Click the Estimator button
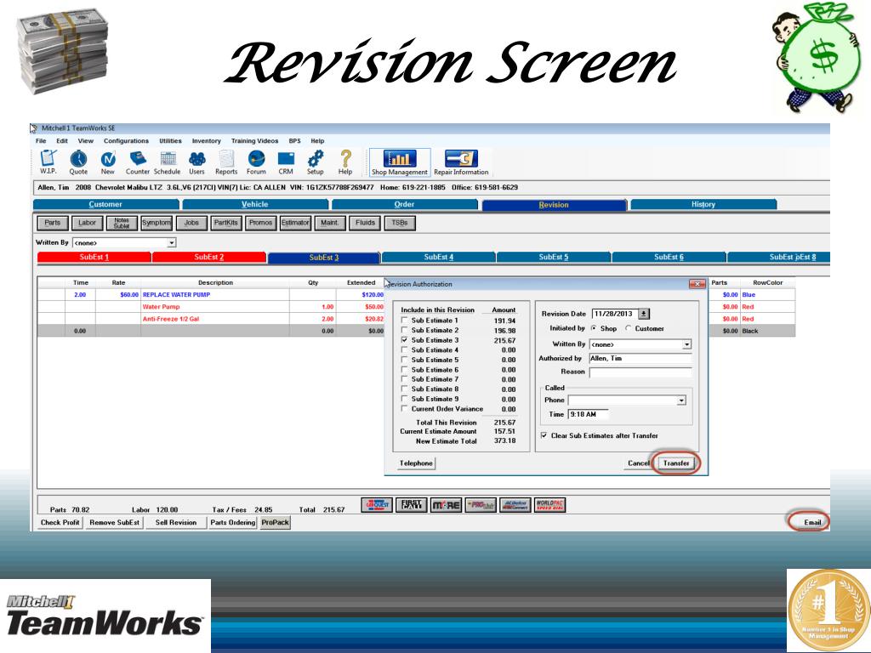 coord(295,223)
